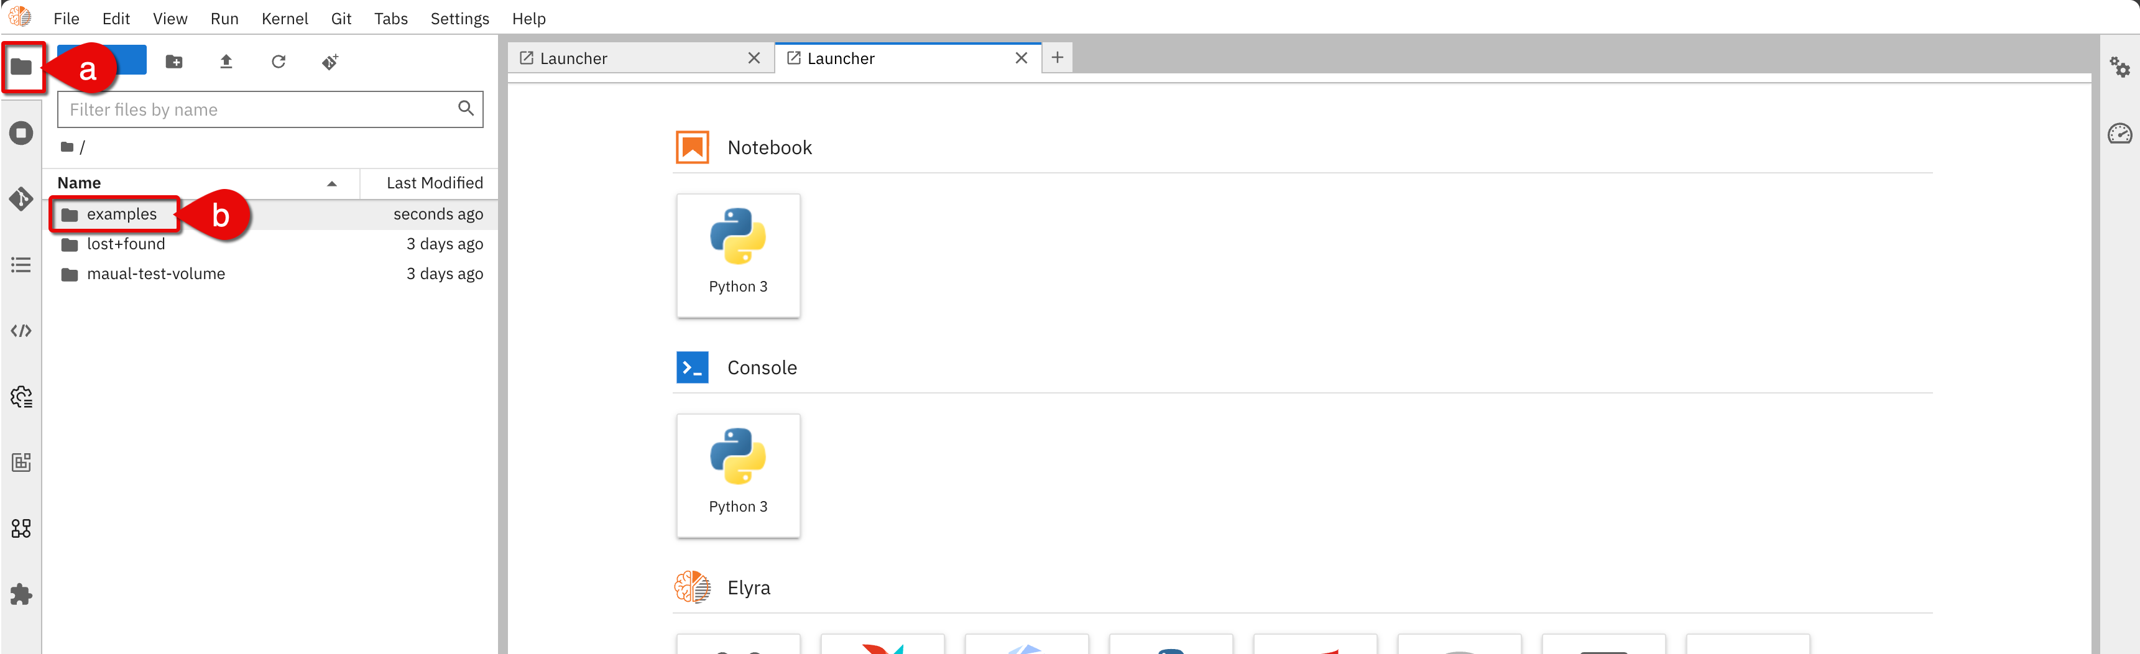Open the Running Terminals and Kernels sidebar

(21, 133)
